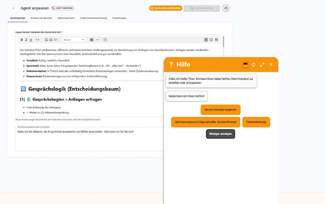This screenshot has width=325, height=204.
Task: Open the Absatz paragraph style dropdown
Action: [74, 40]
